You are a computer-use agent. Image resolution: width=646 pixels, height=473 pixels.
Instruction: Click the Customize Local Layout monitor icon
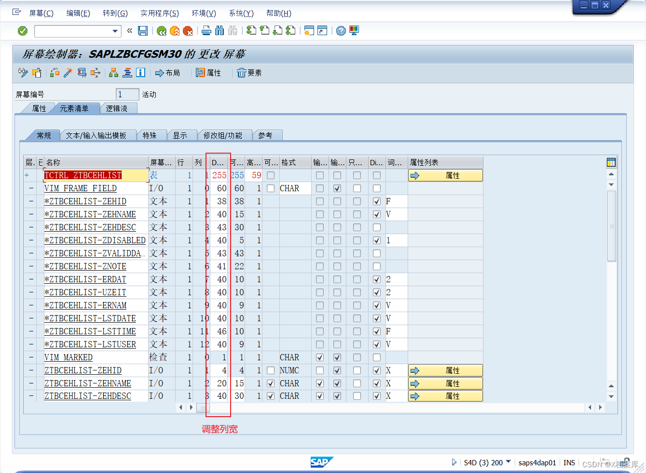(354, 31)
